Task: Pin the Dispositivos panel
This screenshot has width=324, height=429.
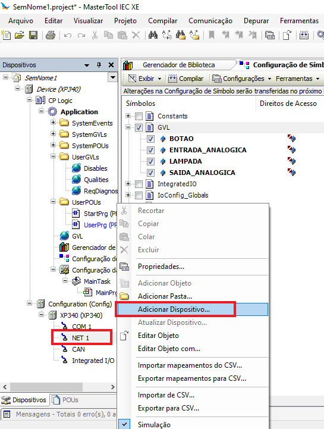Action: click(99, 65)
